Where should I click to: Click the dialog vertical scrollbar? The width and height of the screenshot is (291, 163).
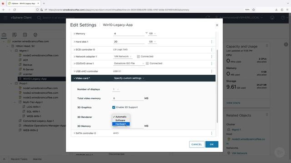point(217,86)
